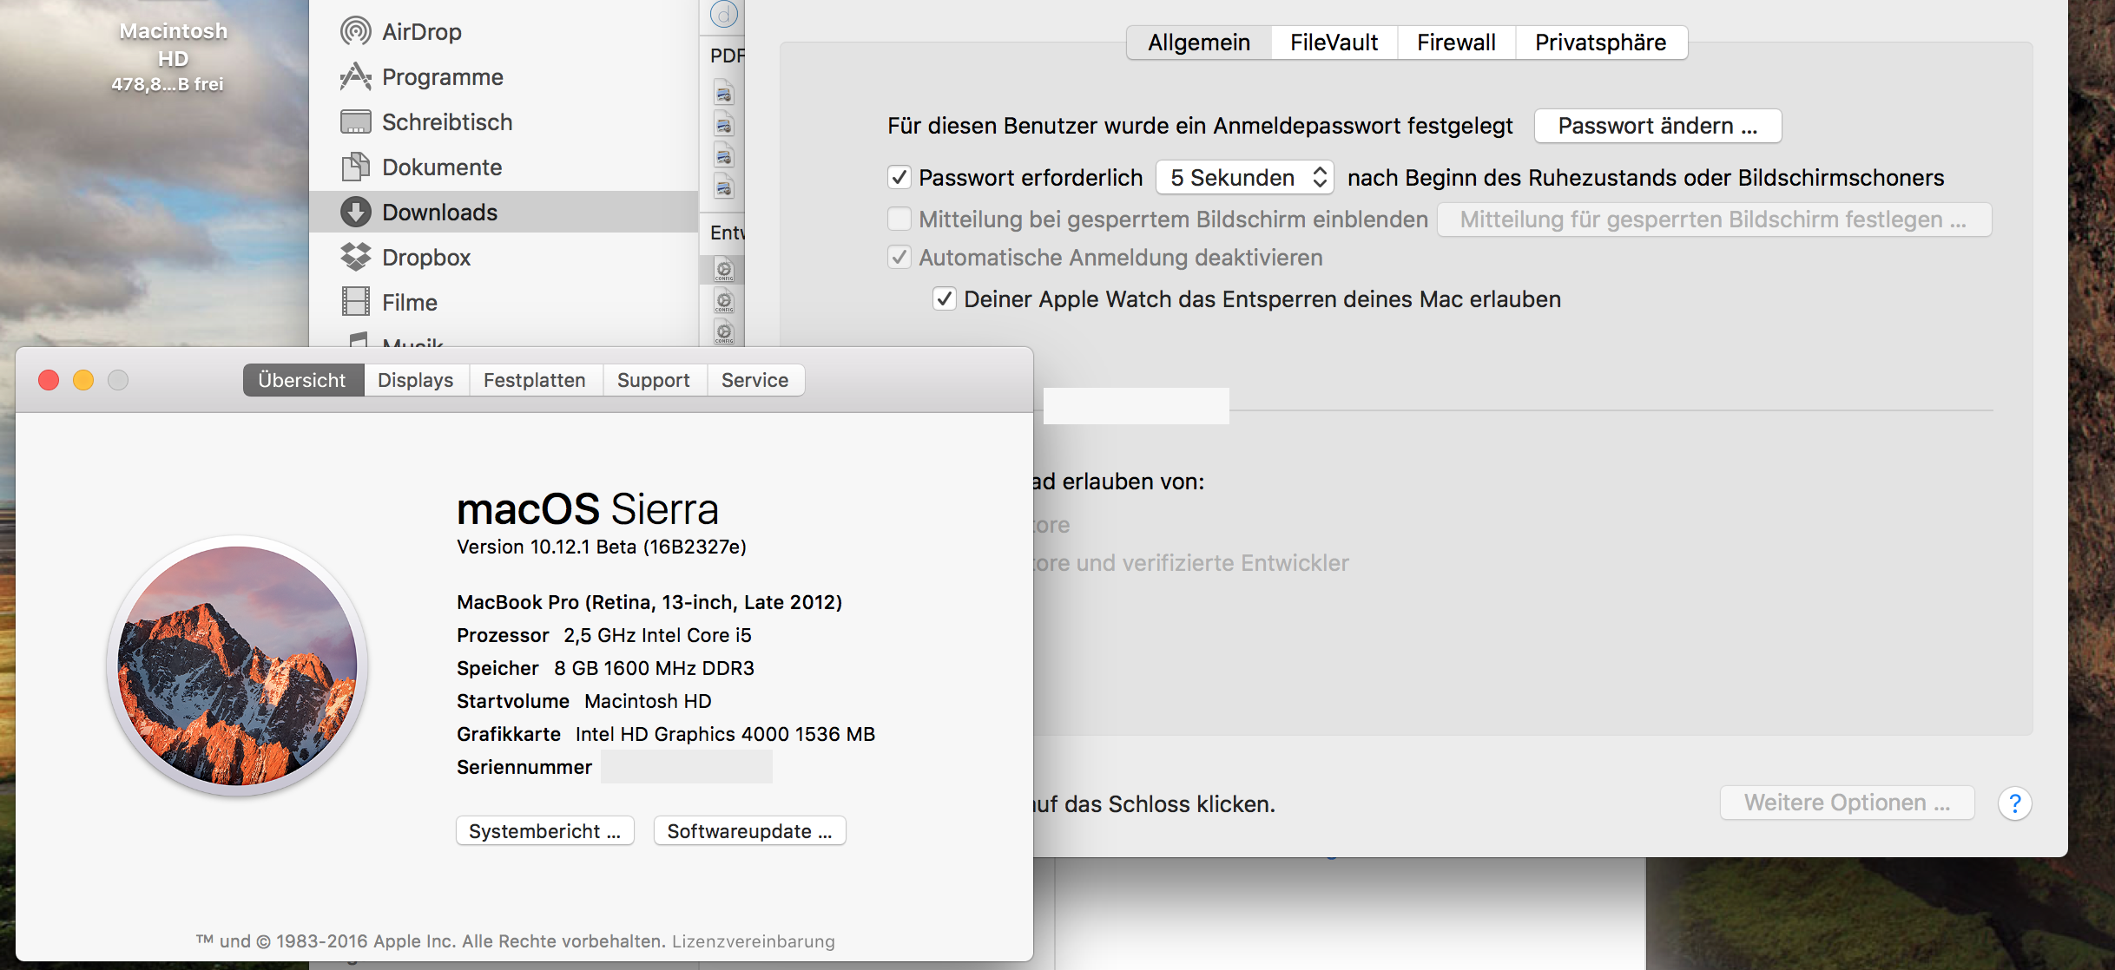Click the AirDrop sidebar icon
This screenshot has width=2115, height=970.
[355, 31]
